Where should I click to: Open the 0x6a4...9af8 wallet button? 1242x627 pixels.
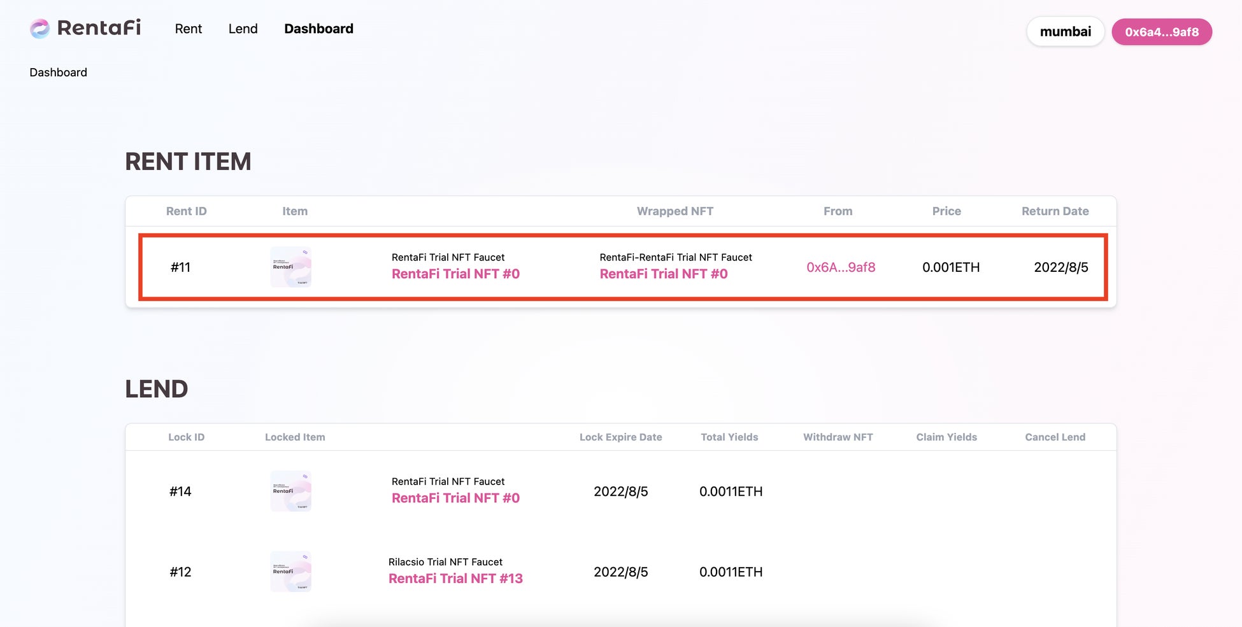coord(1161,32)
